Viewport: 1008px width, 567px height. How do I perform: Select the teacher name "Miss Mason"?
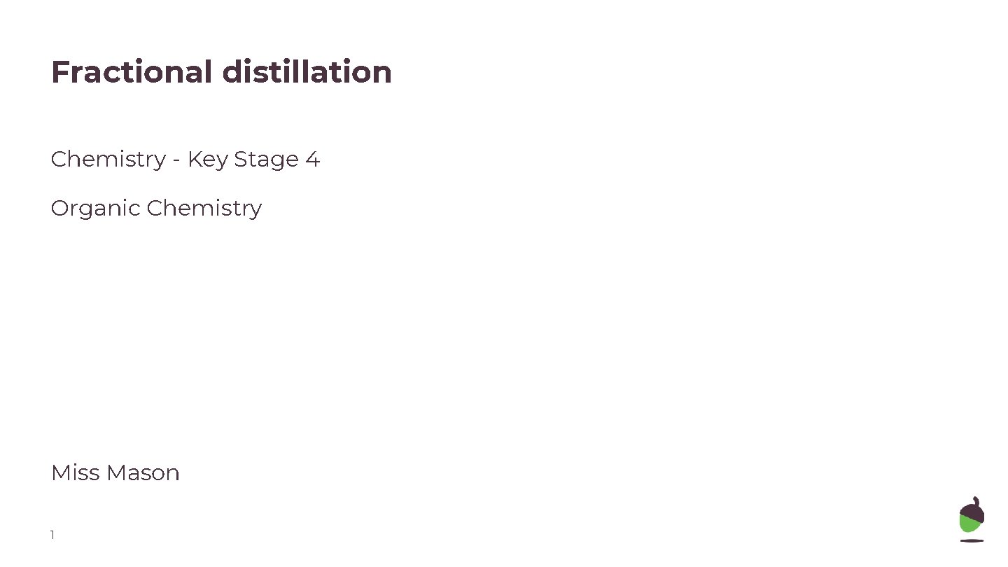click(x=115, y=473)
